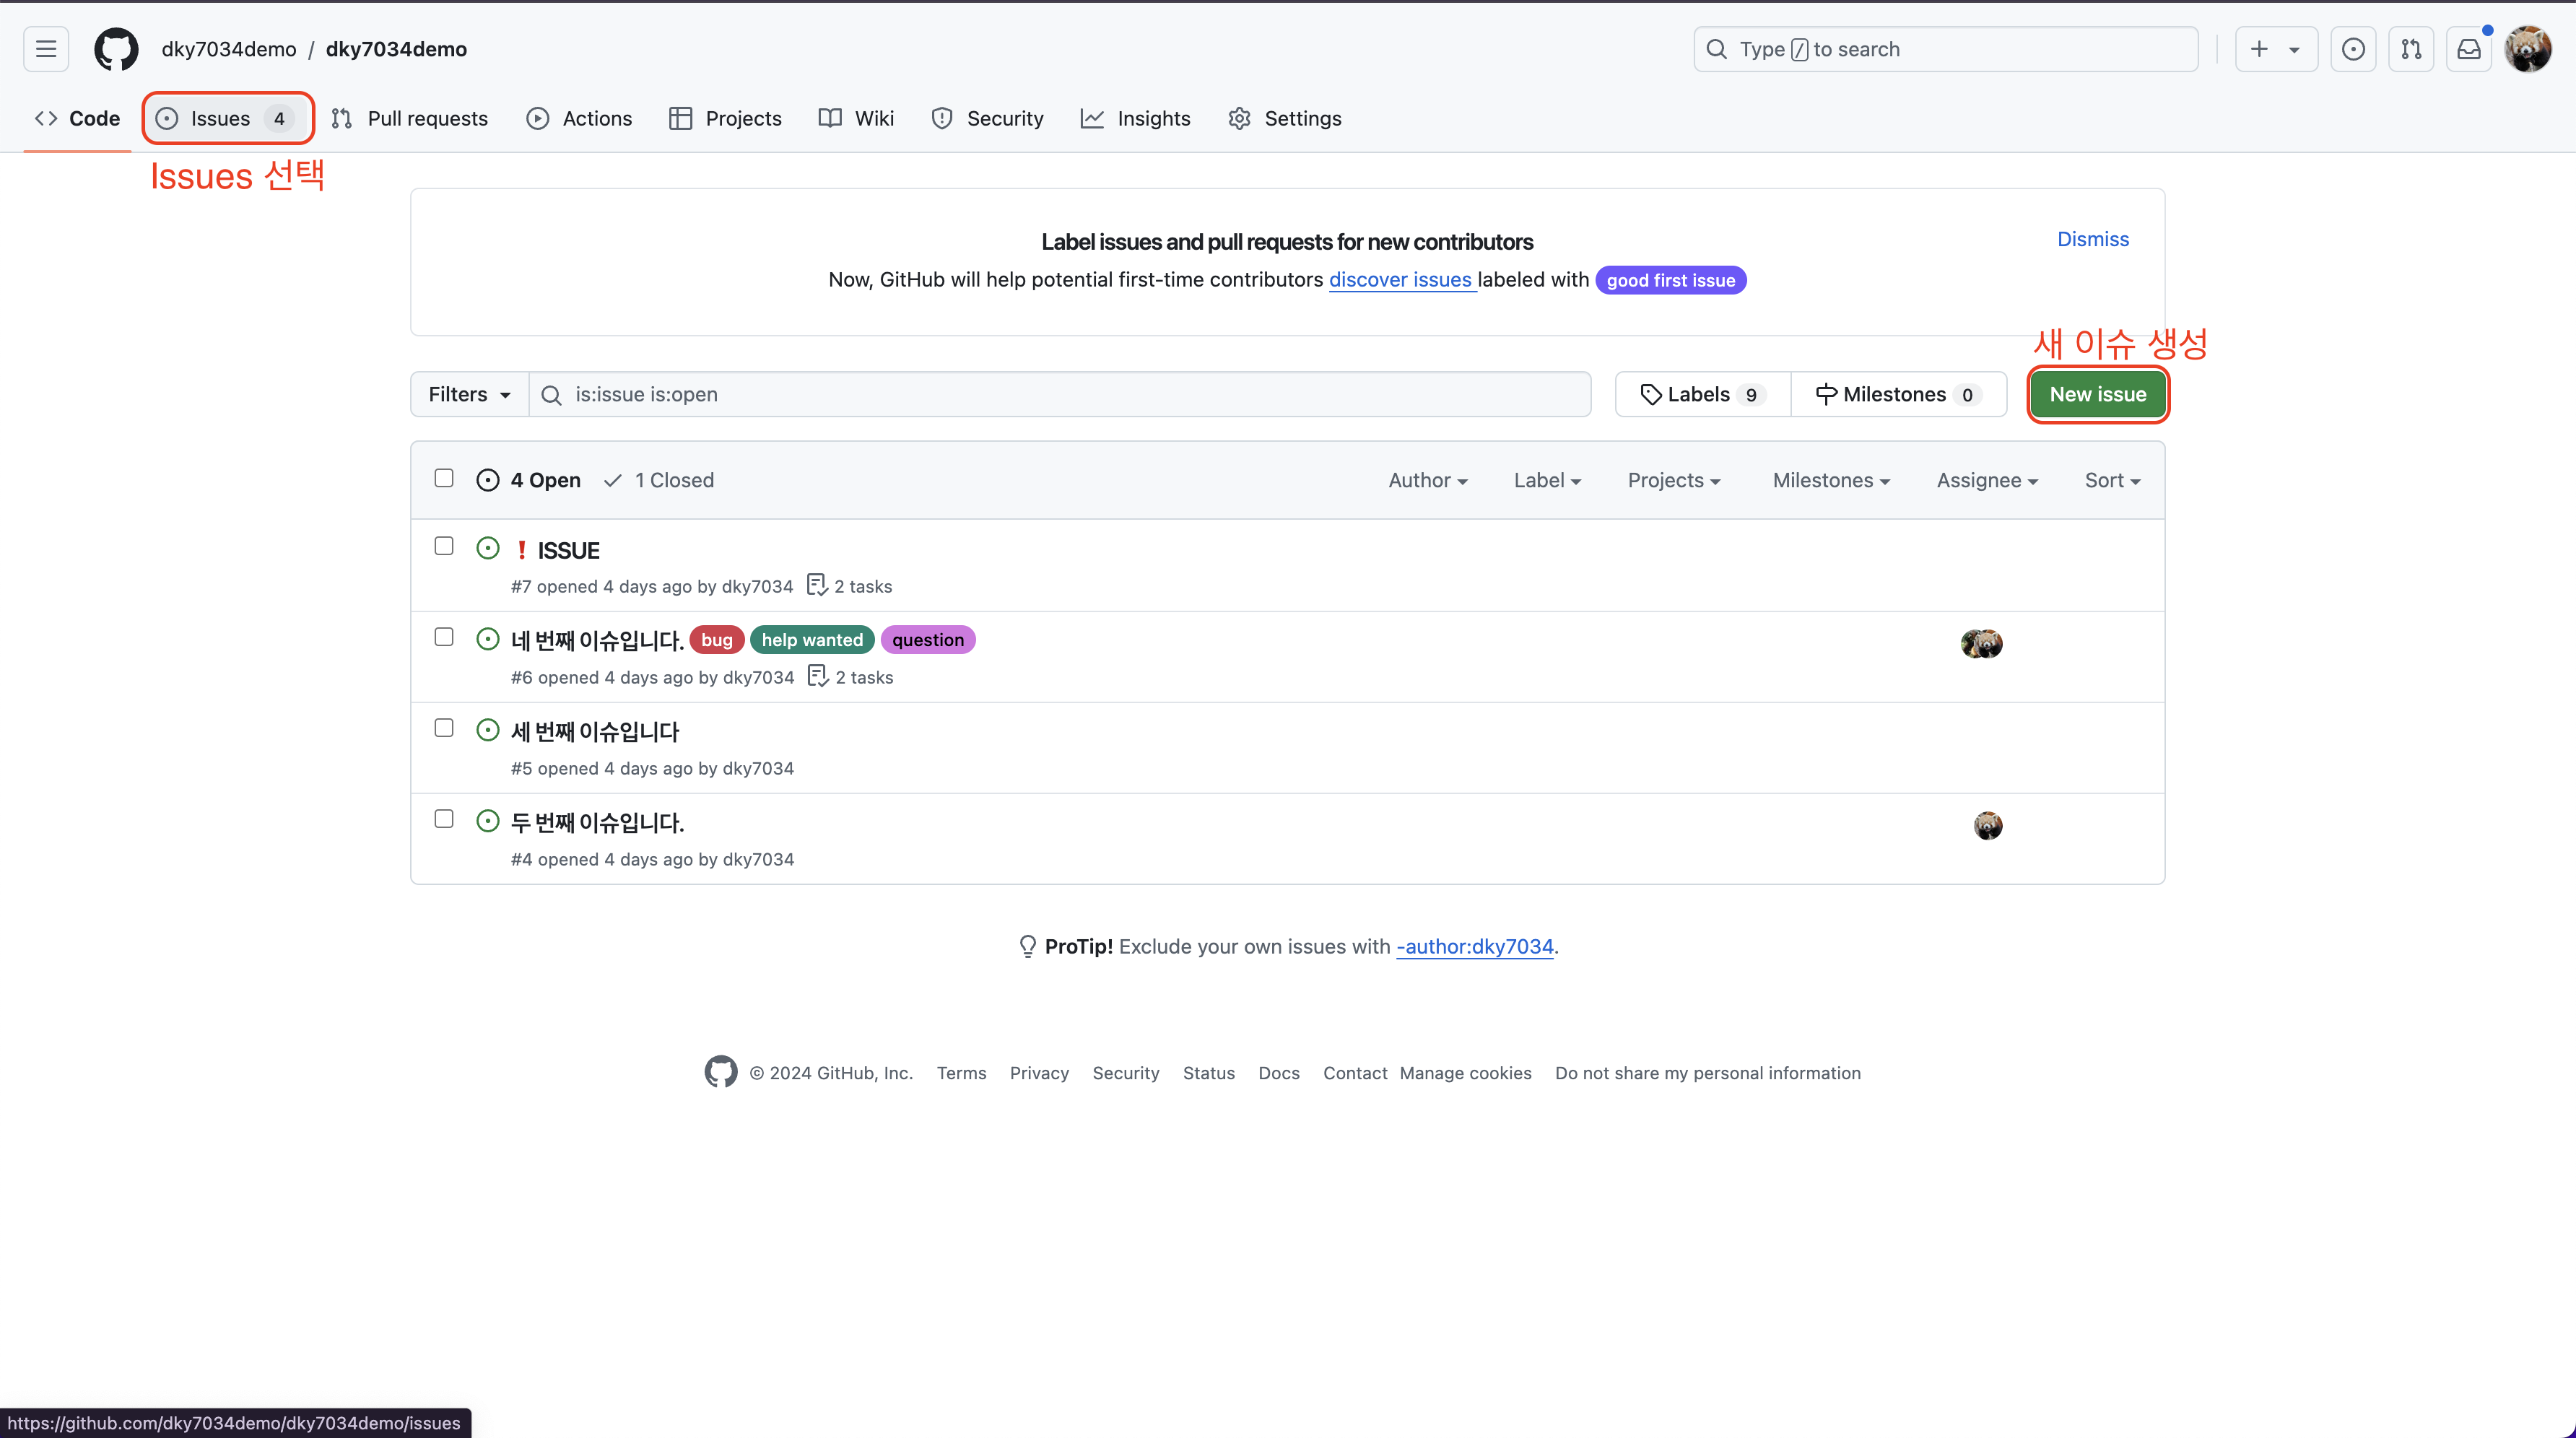Viewport: 2576px width, 1438px height.
Task: Select the checkbox for ISSUE #7
Action: pos(444,546)
